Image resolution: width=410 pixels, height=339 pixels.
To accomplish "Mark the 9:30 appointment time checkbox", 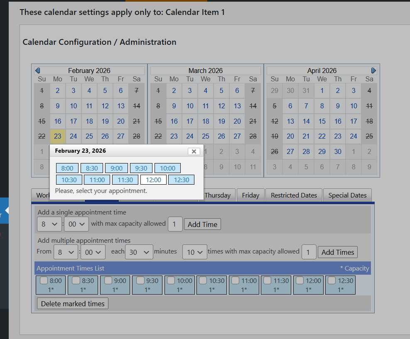I will 140,281.
